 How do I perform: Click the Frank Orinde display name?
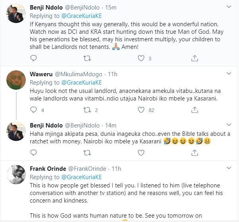[48, 169]
